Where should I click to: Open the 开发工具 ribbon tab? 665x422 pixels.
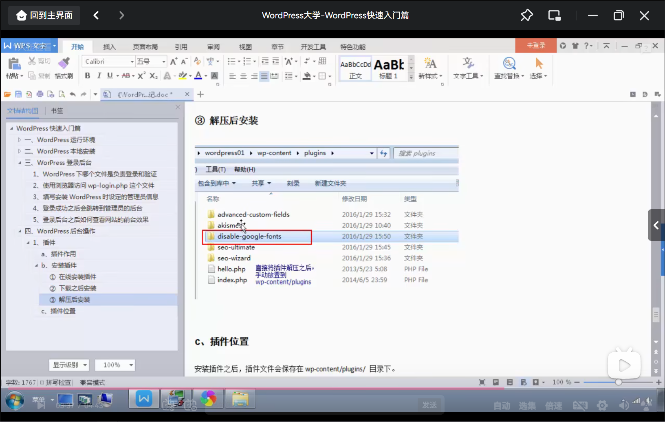[x=313, y=47]
